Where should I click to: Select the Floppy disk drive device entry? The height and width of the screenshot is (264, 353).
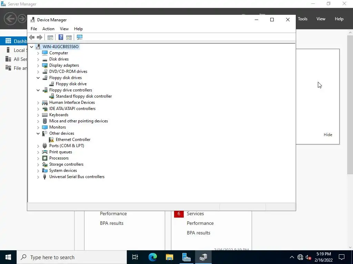click(x=71, y=84)
